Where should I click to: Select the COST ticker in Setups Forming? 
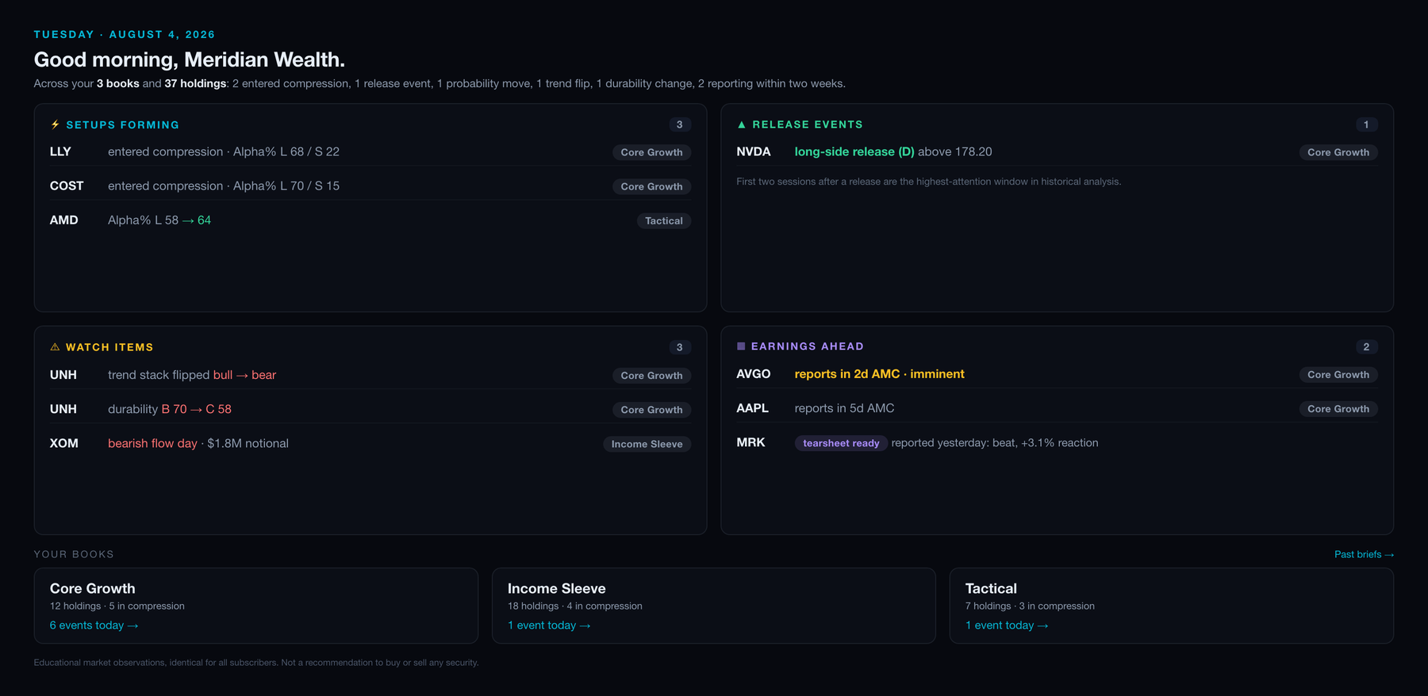67,185
